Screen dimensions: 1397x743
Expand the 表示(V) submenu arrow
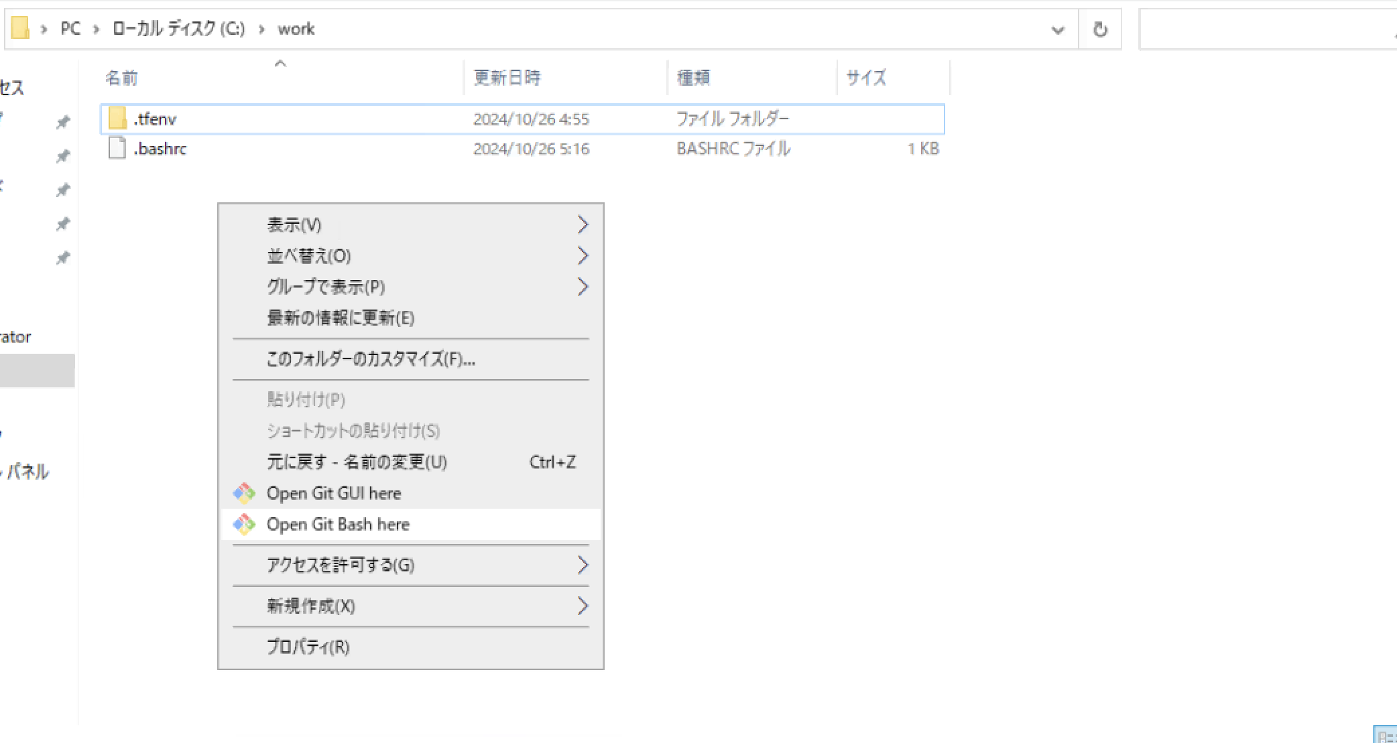click(x=583, y=224)
